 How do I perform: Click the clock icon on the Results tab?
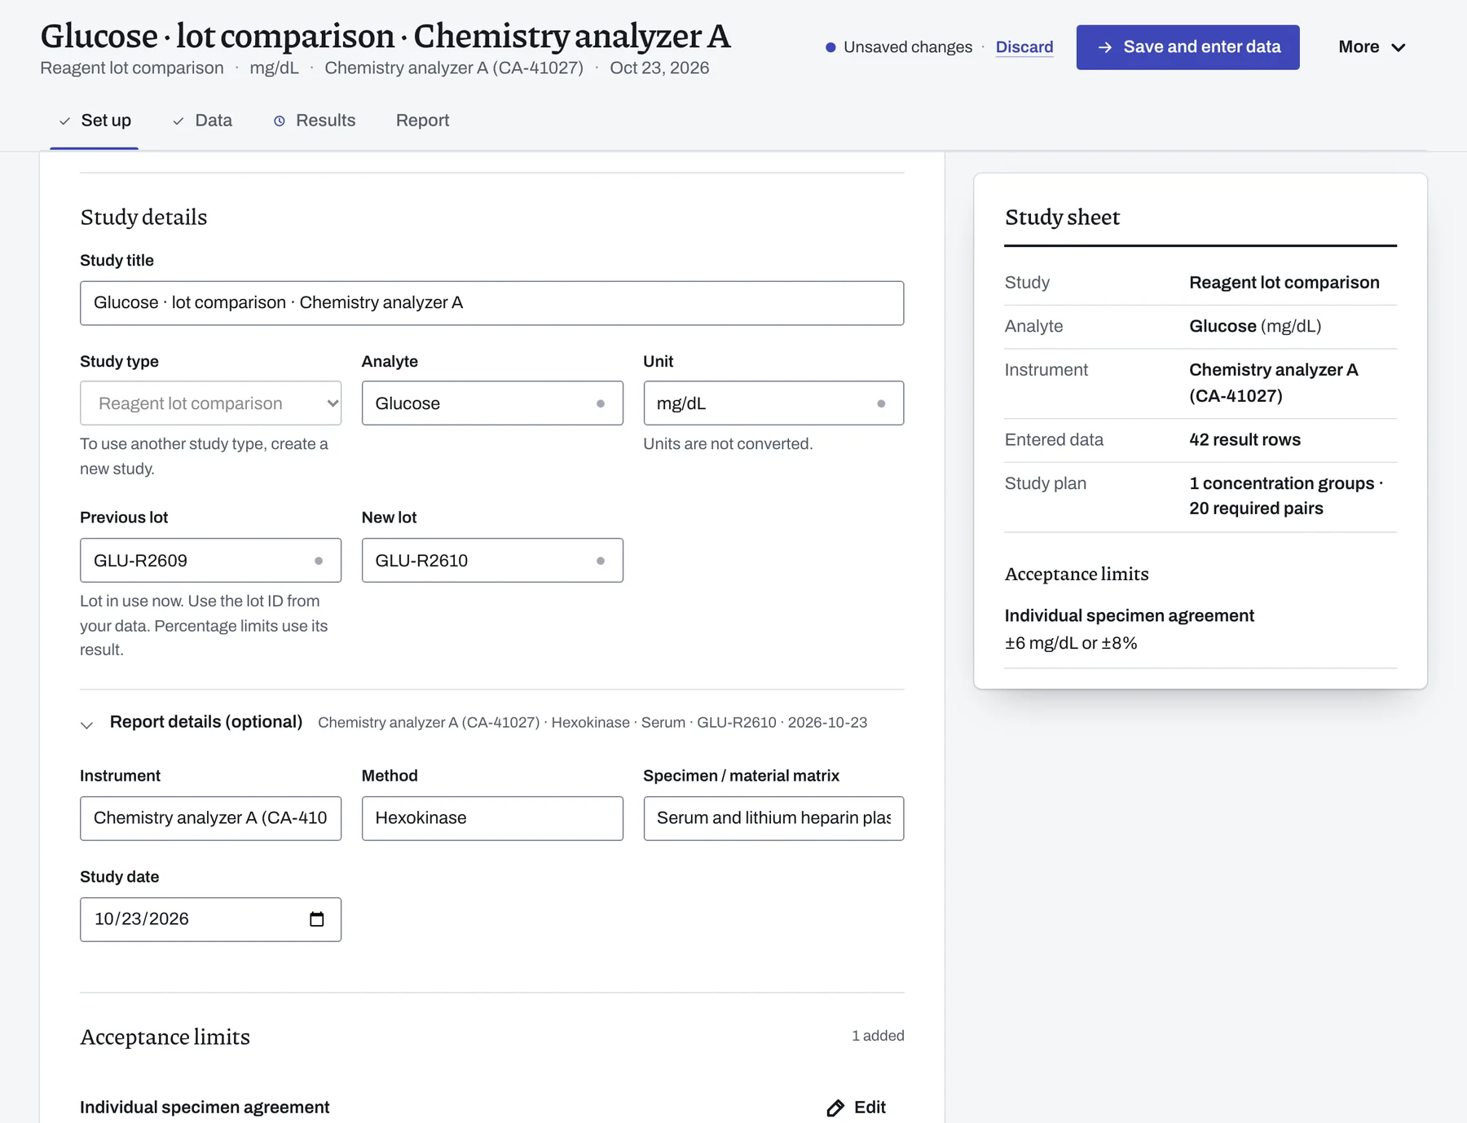[280, 121]
